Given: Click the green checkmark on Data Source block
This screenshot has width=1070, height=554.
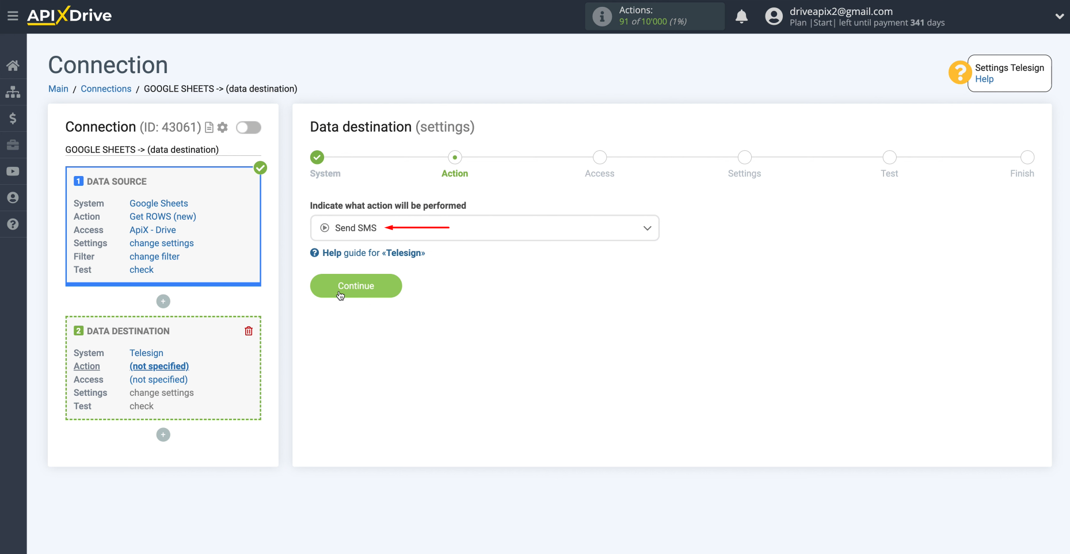Looking at the screenshot, I should pyautogui.click(x=260, y=167).
